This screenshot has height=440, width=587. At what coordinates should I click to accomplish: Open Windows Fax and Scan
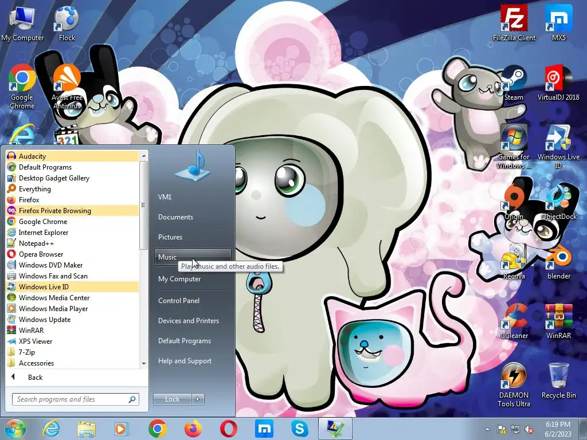(x=72, y=276)
